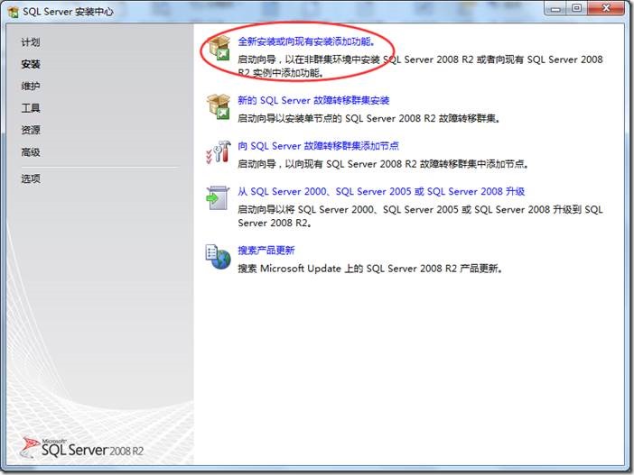
Task: Click the 搜索产品更新 link
Action: click(x=266, y=251)
